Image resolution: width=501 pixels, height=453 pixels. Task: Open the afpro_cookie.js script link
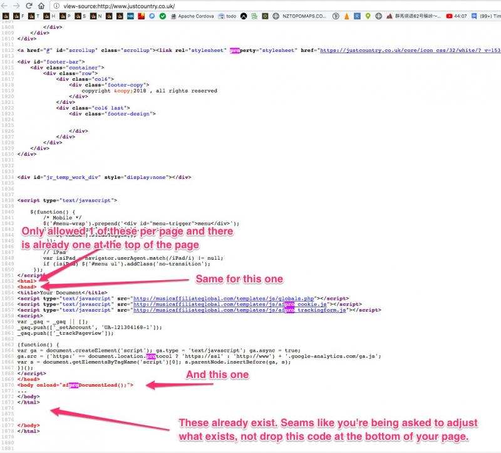pos(230,304)
